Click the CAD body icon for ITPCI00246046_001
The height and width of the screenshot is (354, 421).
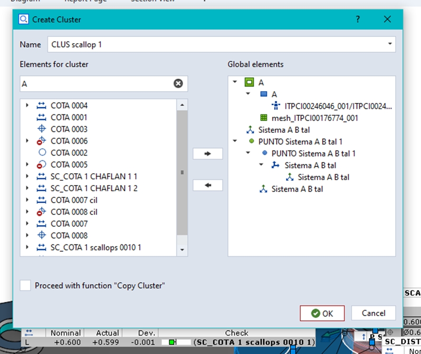(276, 106)
